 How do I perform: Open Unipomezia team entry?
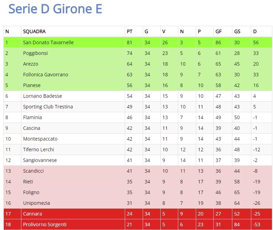(x=37, y=203)
